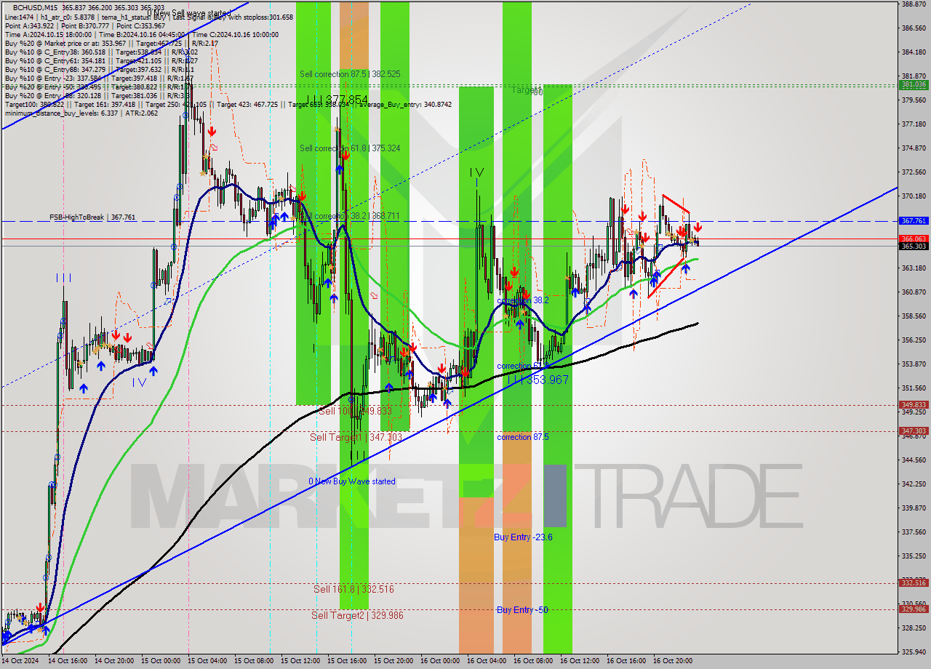The height and width of the screenshot is (669, 931).
Task: Click the 381.036 green price tag
Action: [x=914, y=84]
